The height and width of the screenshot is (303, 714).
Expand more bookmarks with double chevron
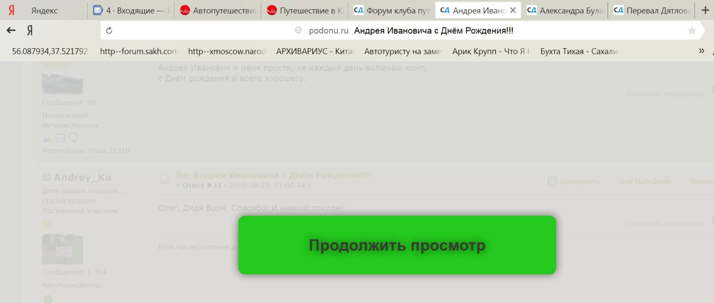702,51
